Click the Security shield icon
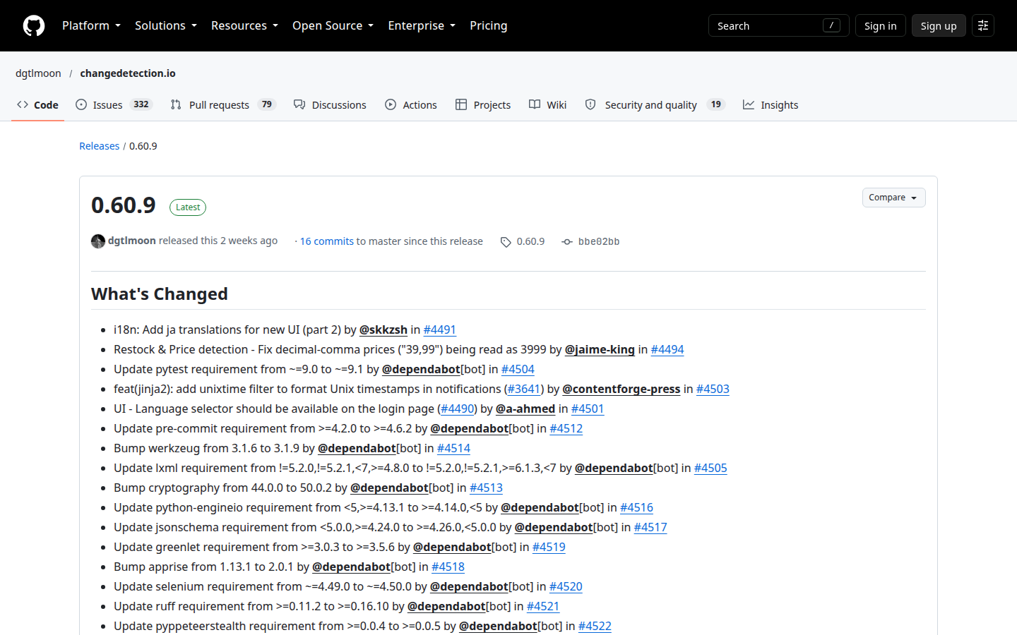This screenshot has width=1017, height=635. pyautogui.click(x=590, y=104)
